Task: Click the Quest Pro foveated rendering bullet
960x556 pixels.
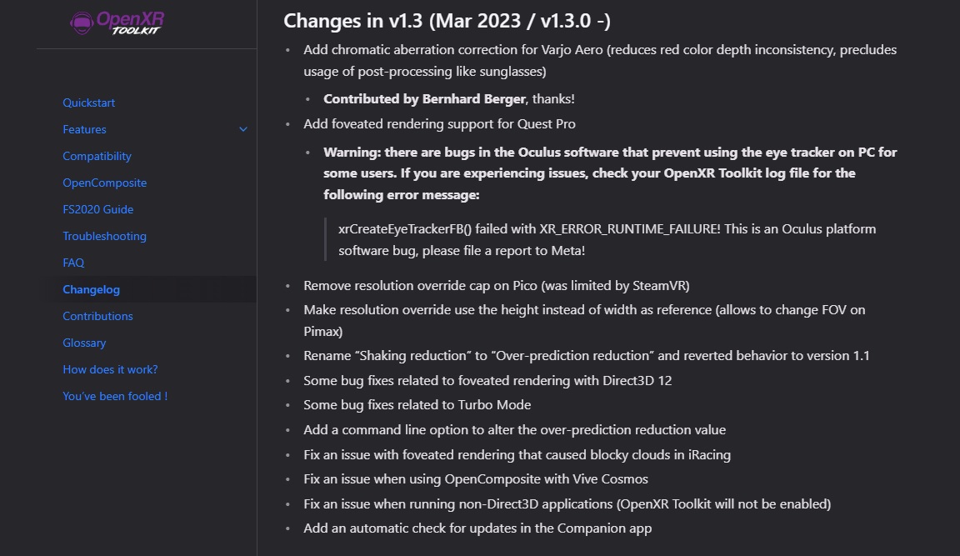Action: (x=439, y=123)
